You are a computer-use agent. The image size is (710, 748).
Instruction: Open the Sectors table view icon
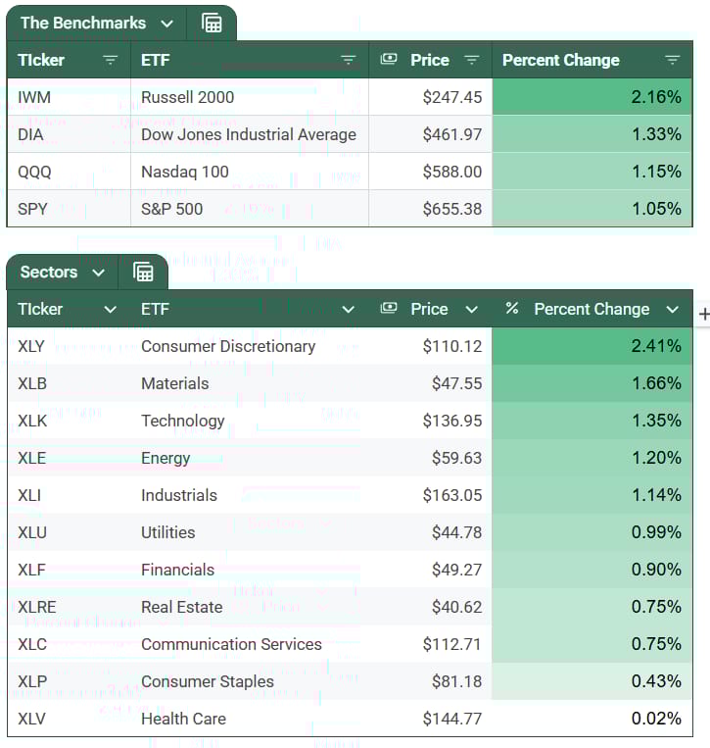click(143, 273)
